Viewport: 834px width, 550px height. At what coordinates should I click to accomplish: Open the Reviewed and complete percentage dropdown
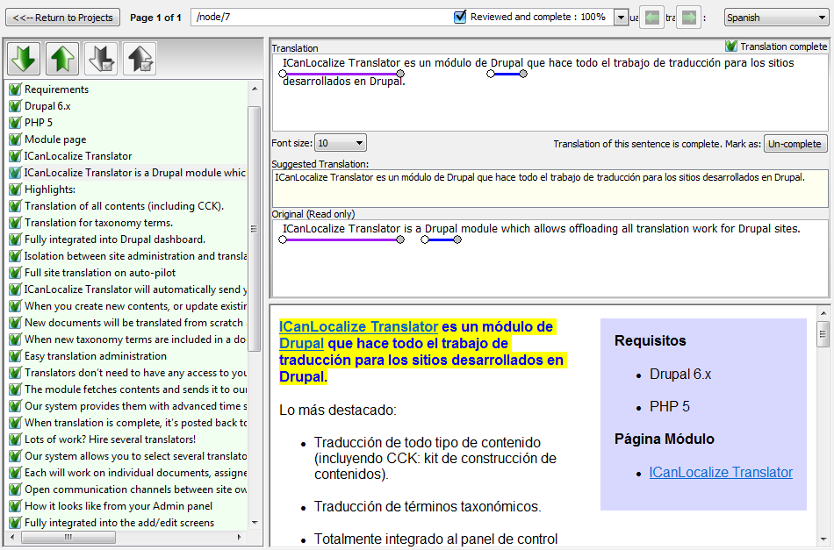click(621, 18)
